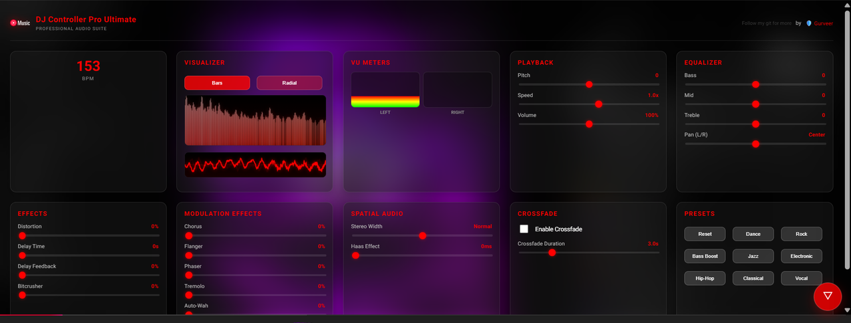Apply the Vocal preset
851x323 pixels.
click(x=801, y=278)
